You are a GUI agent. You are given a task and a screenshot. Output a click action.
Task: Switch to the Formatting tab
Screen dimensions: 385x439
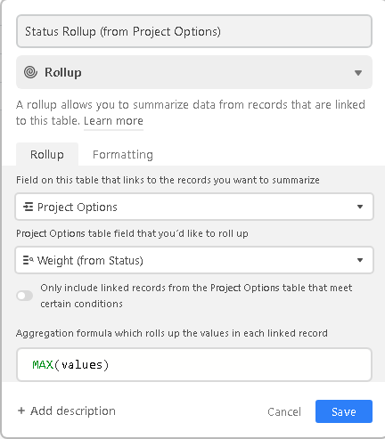(x=123, y=155)
